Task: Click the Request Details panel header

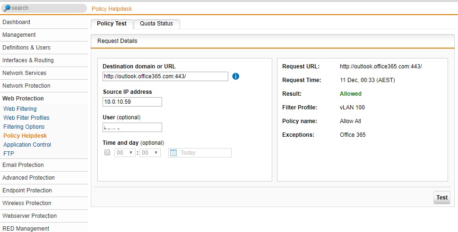Action: coord(273,41)
